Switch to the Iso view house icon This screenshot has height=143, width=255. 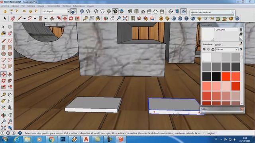(x=130, y=12)
